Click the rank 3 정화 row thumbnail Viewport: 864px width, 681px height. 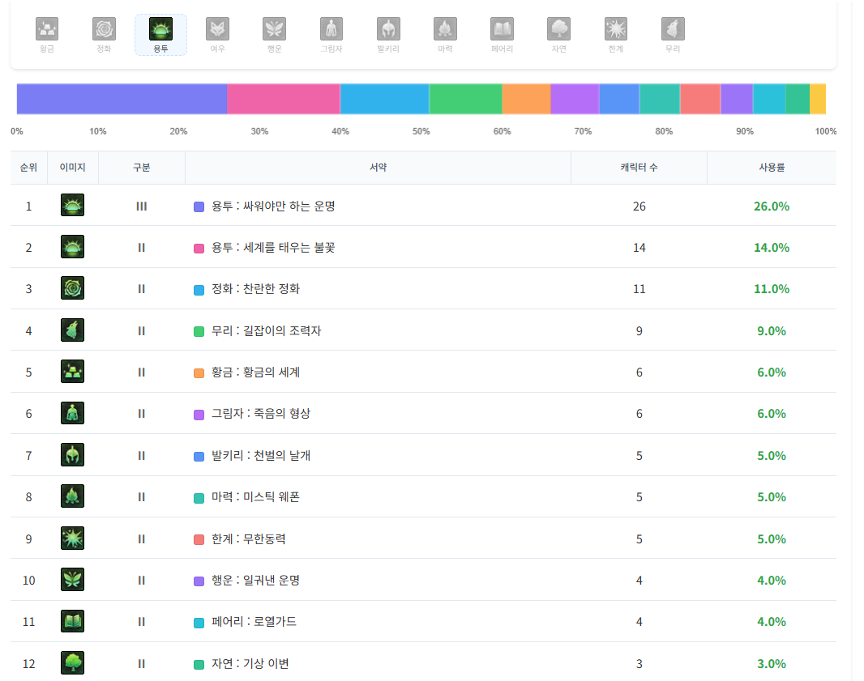coord(73,288)
